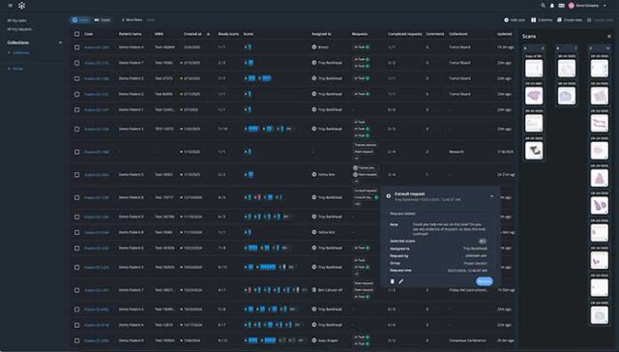Click the snowflake app logo

coord(21,6)
